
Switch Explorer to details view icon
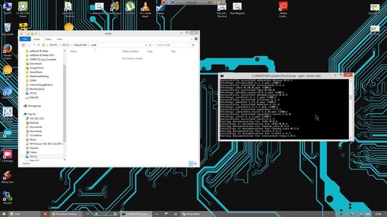pos(191,163)
